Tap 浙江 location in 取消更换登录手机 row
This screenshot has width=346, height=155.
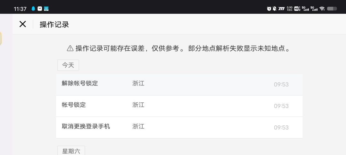[138, 127]
